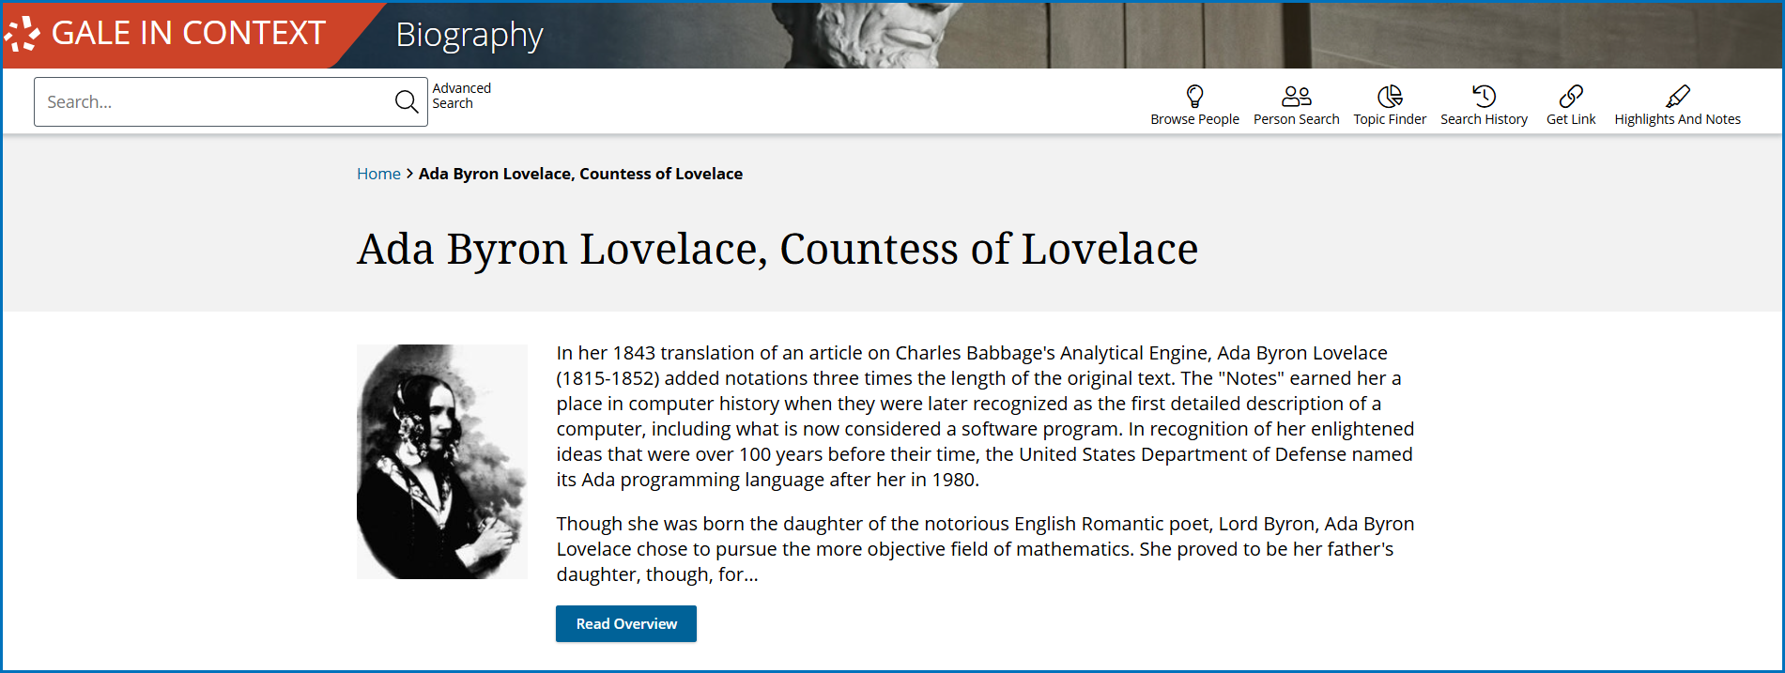Click the Ada Lovelace portrait image
This screenshot has width=1785, height=673.
point(441,462)
